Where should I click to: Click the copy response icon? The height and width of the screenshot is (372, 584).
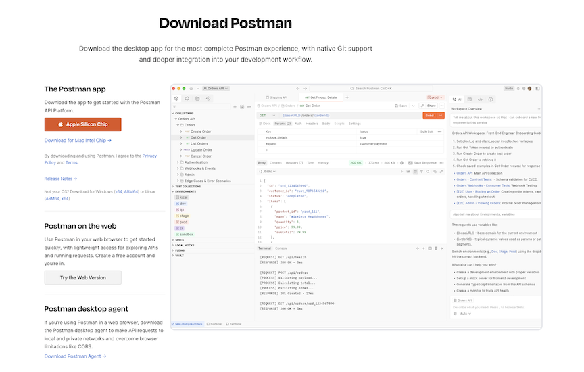coord(435,172)
